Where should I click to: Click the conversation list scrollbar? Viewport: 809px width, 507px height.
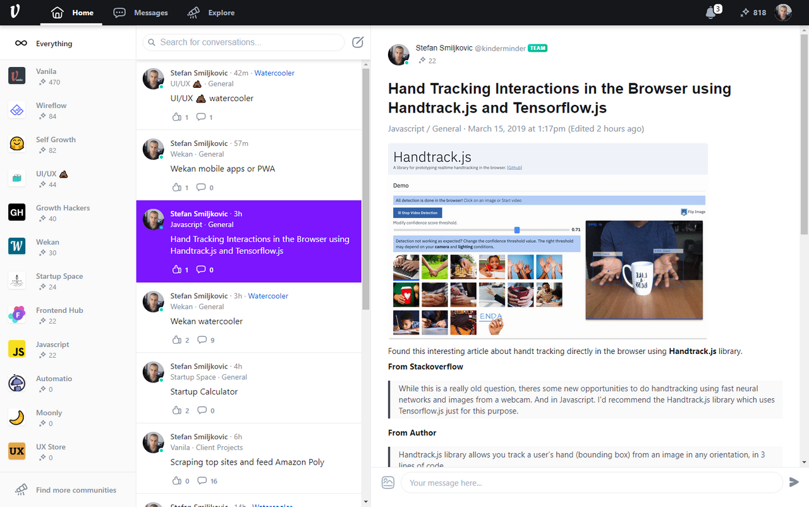[x=365, y=190]
